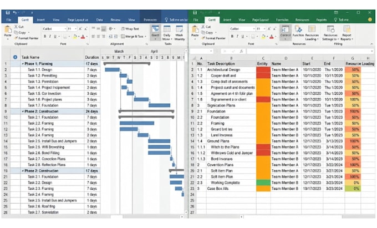
Task: Open Resources Loading in the Excel ribbon
Action: click(312, 33)
